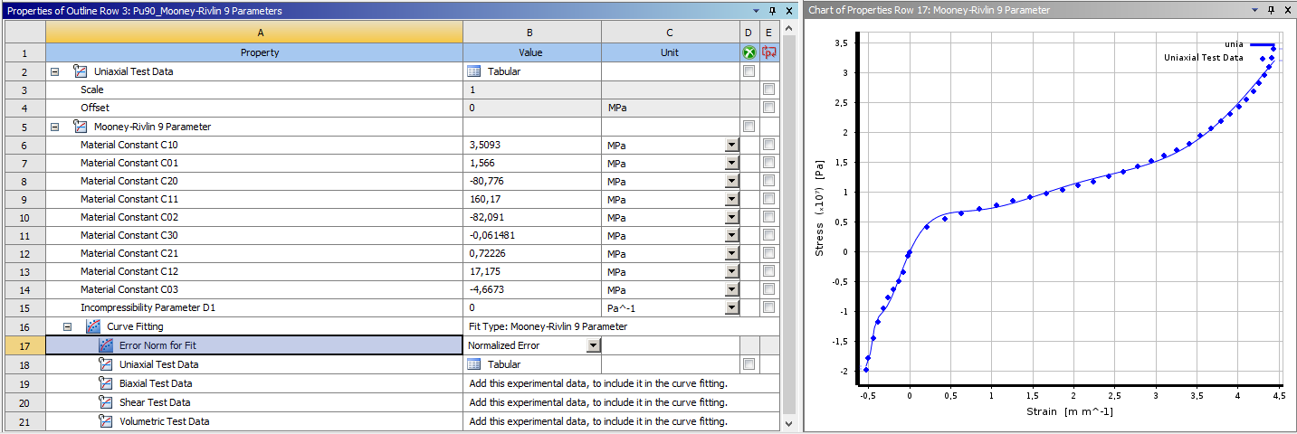
Task: Click the Material Constant C20 value -80,776
Action: [x=532, y=181]
